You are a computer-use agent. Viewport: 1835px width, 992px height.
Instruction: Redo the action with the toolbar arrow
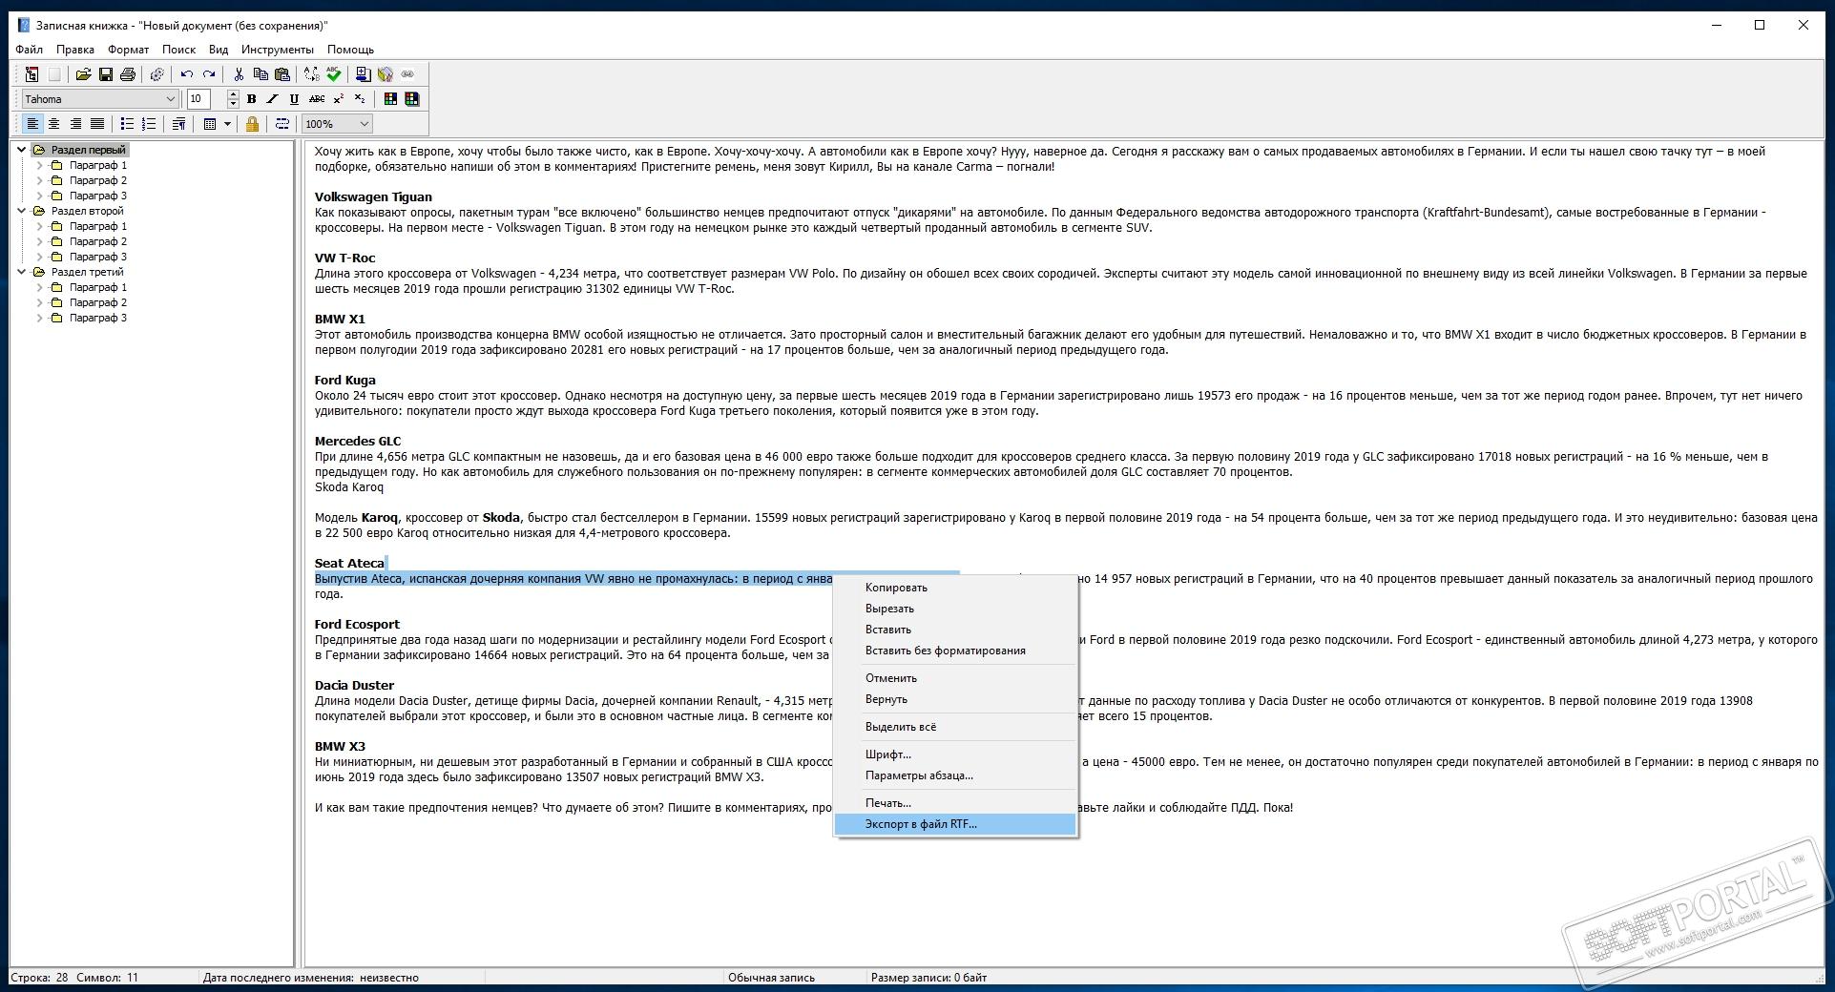click(209, 73)
